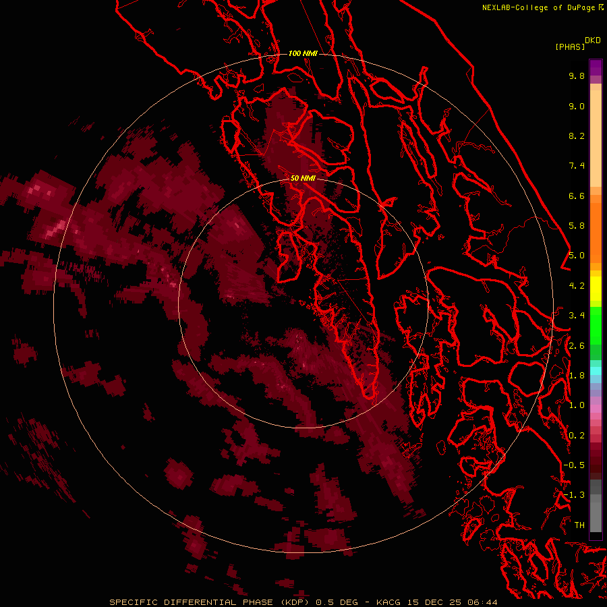Click the 0.2 value on the color scale
Image resolution: width=607 pixels, height=607 pixels.
click(x=577, y=436)
